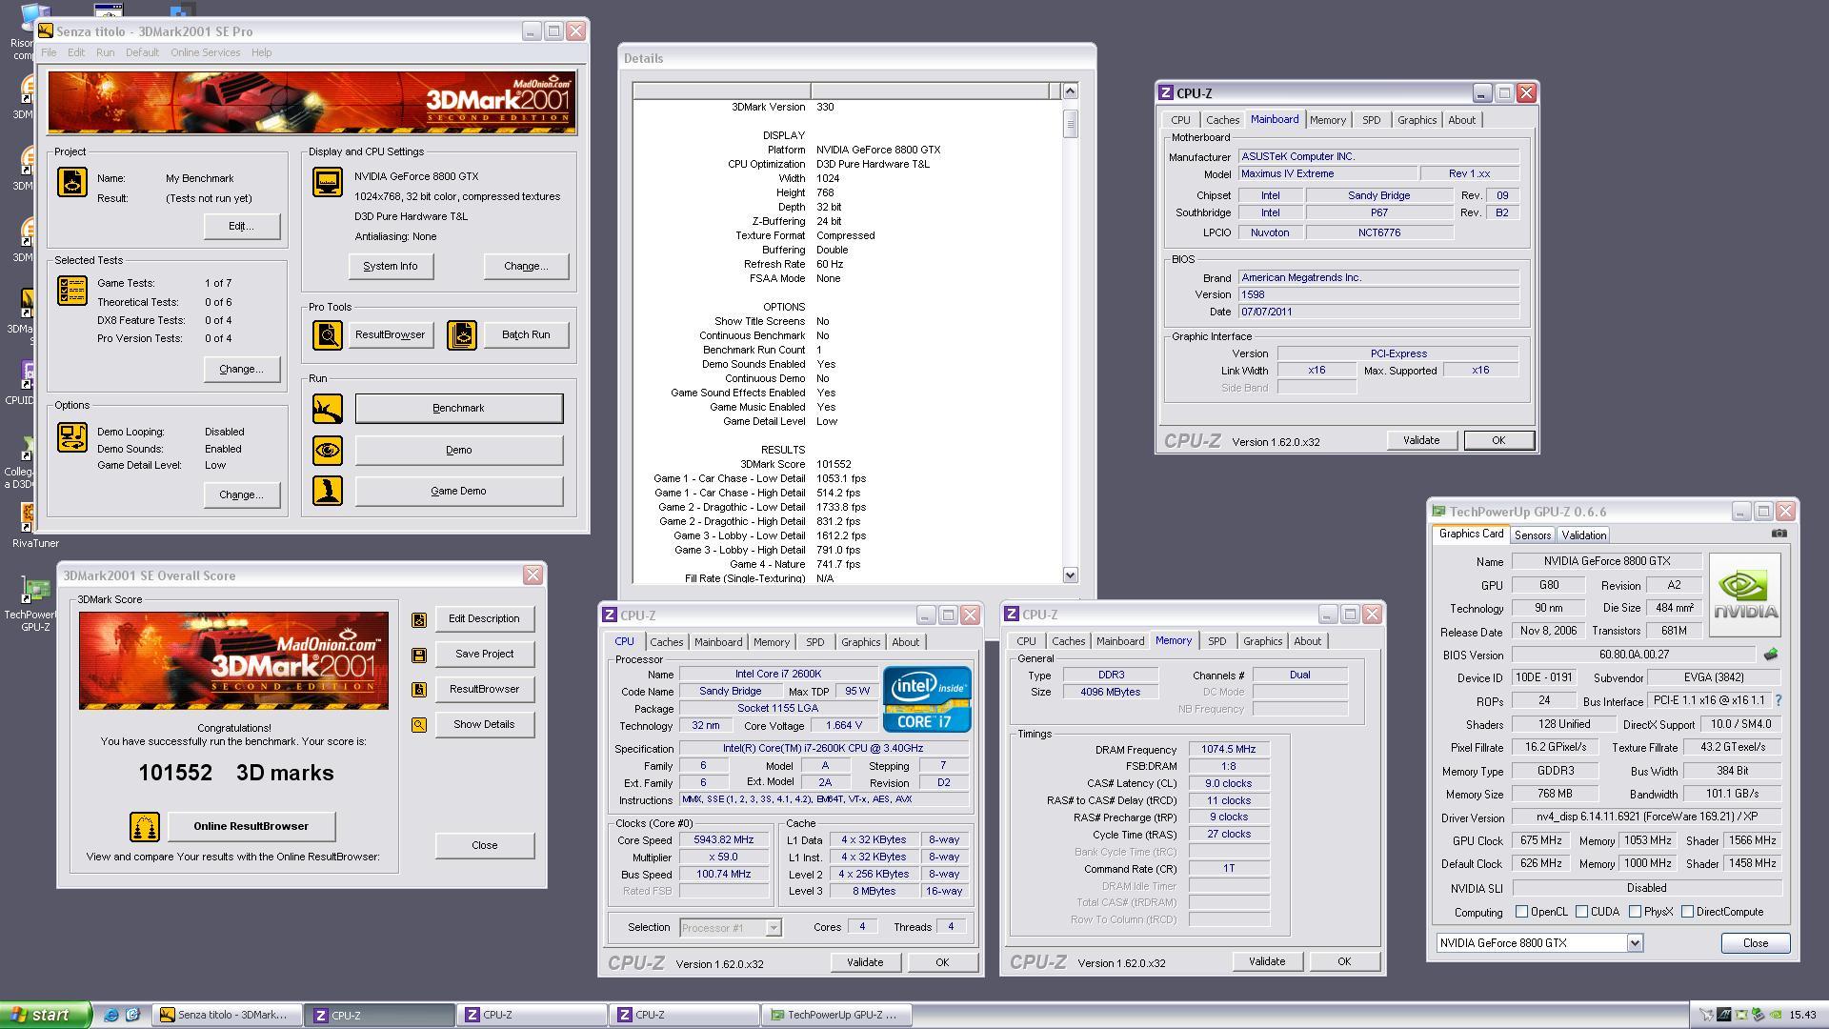
Task: Click the Benchmark button
Action: coord(459,409)
